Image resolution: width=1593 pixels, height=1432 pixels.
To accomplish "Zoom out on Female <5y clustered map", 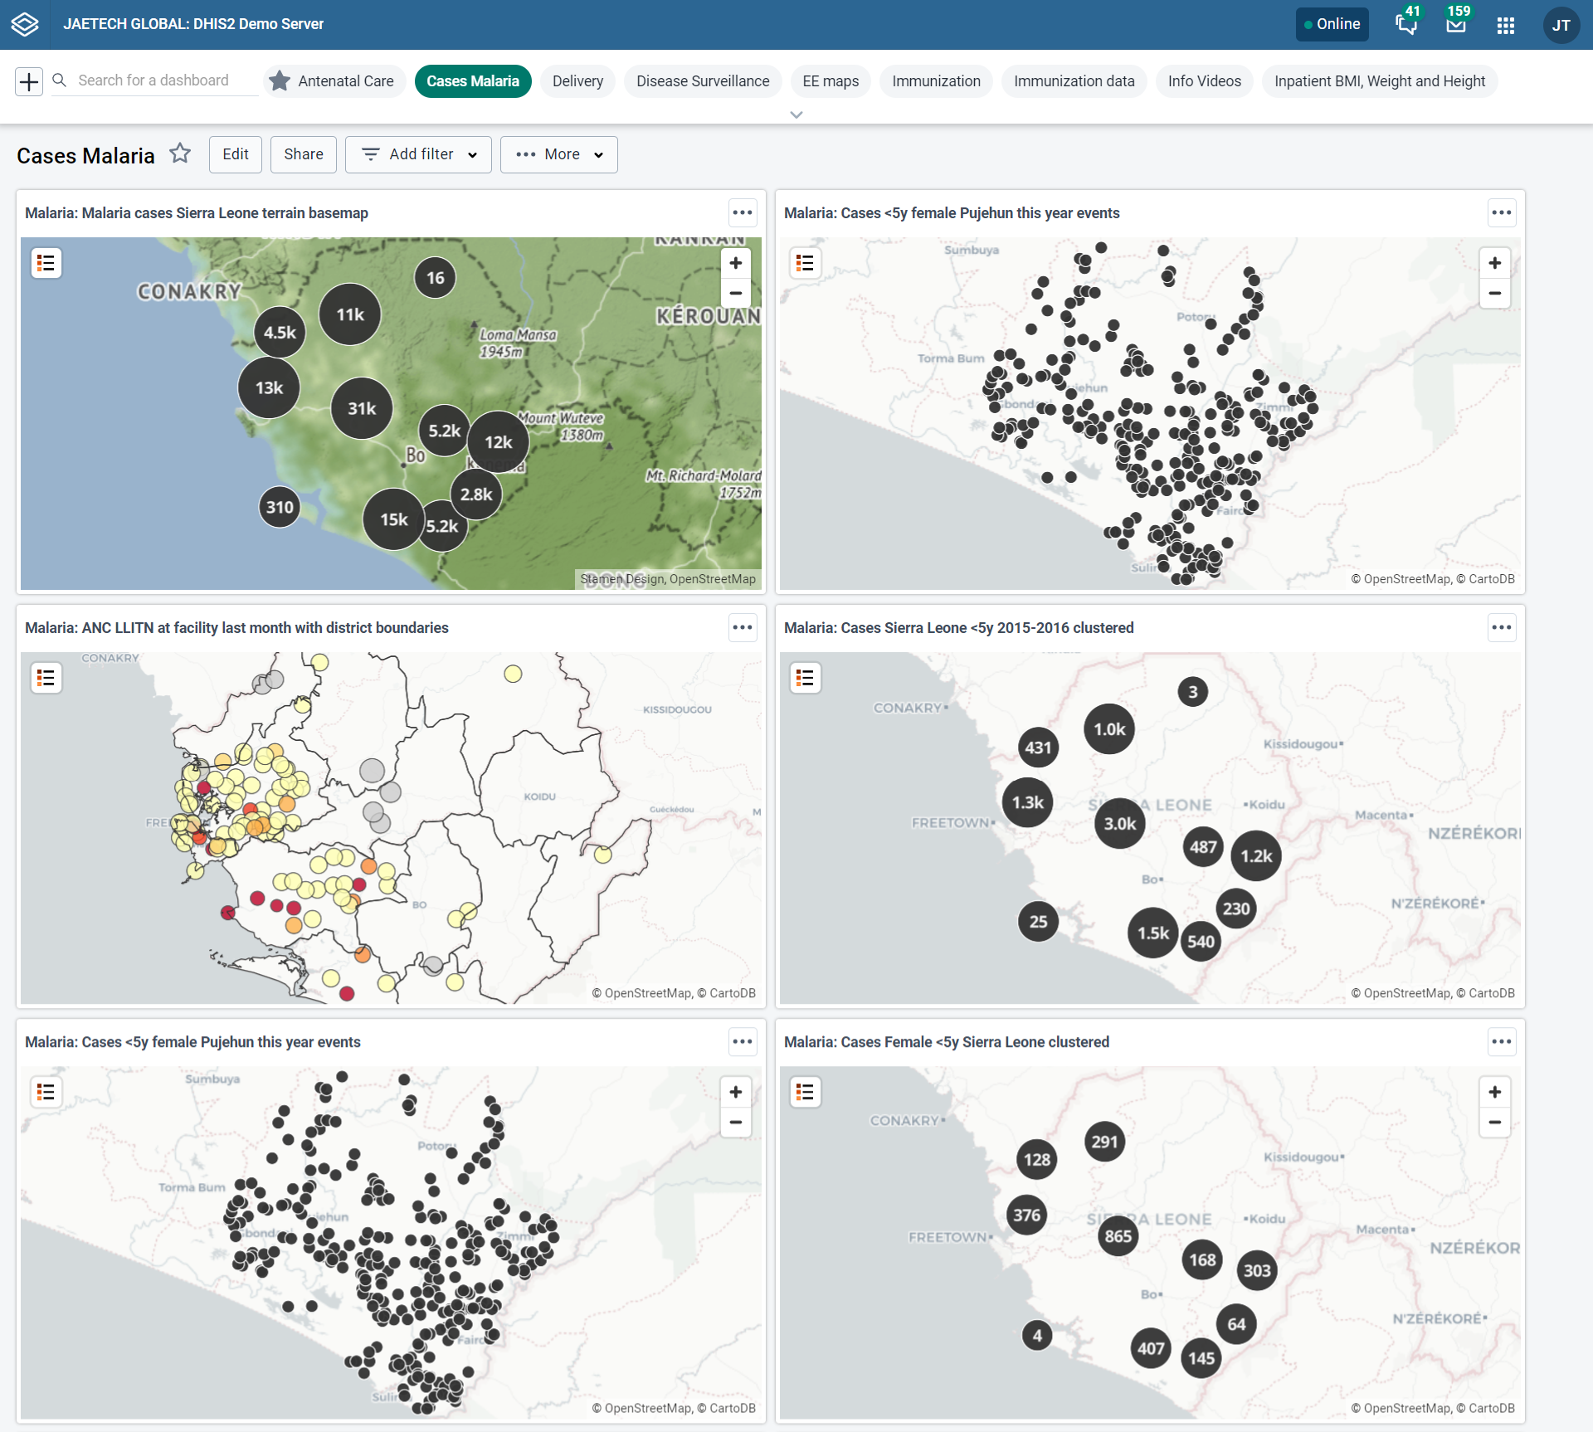I will pos(1494,1123).
